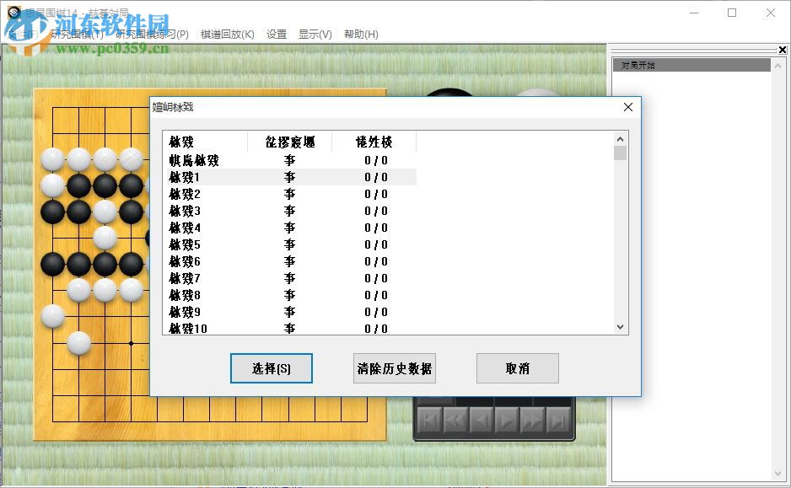Fast forward through the moves
Image resolution: width=791 pixels, height=488 pixels.
[x=531, y=421]
